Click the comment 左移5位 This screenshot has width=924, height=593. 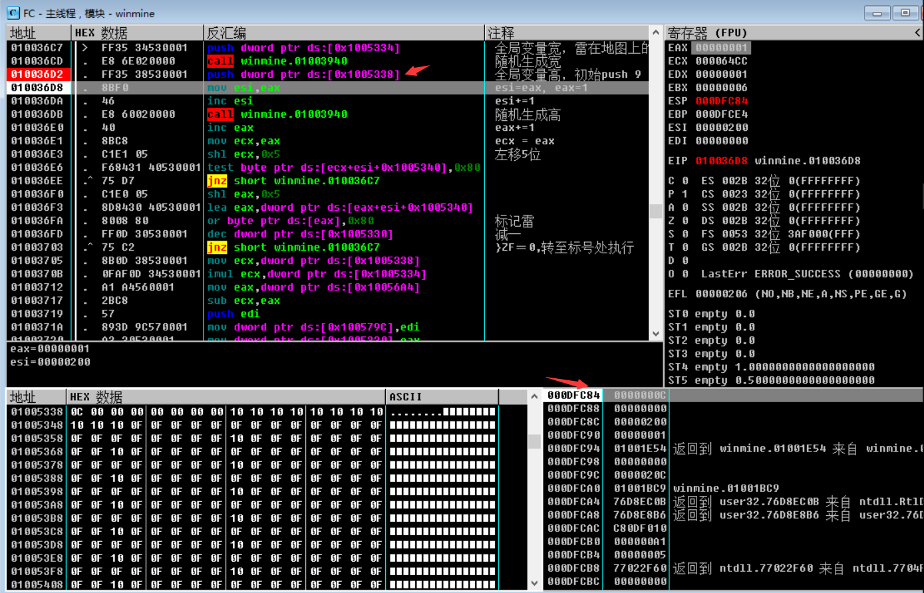tap(518, 154)
